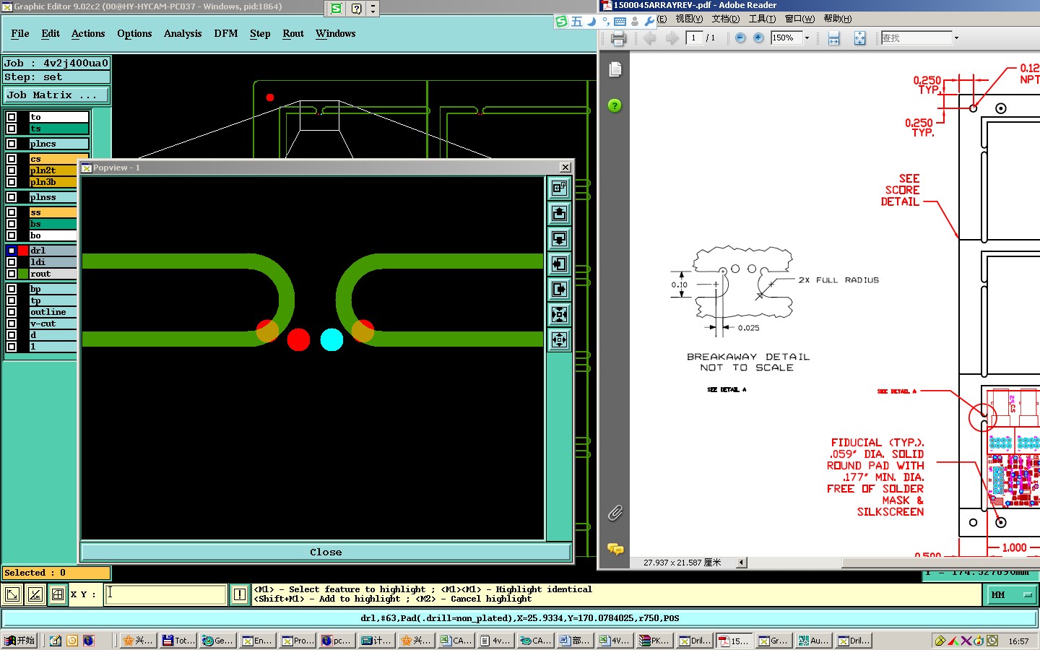Click the Popview zoom out (outward arrows) icon

coord(559,340)
